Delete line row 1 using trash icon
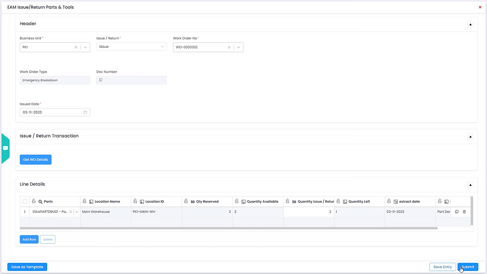Image resolution: width=487 pixels, height=274 pixels. coord(464,212)
